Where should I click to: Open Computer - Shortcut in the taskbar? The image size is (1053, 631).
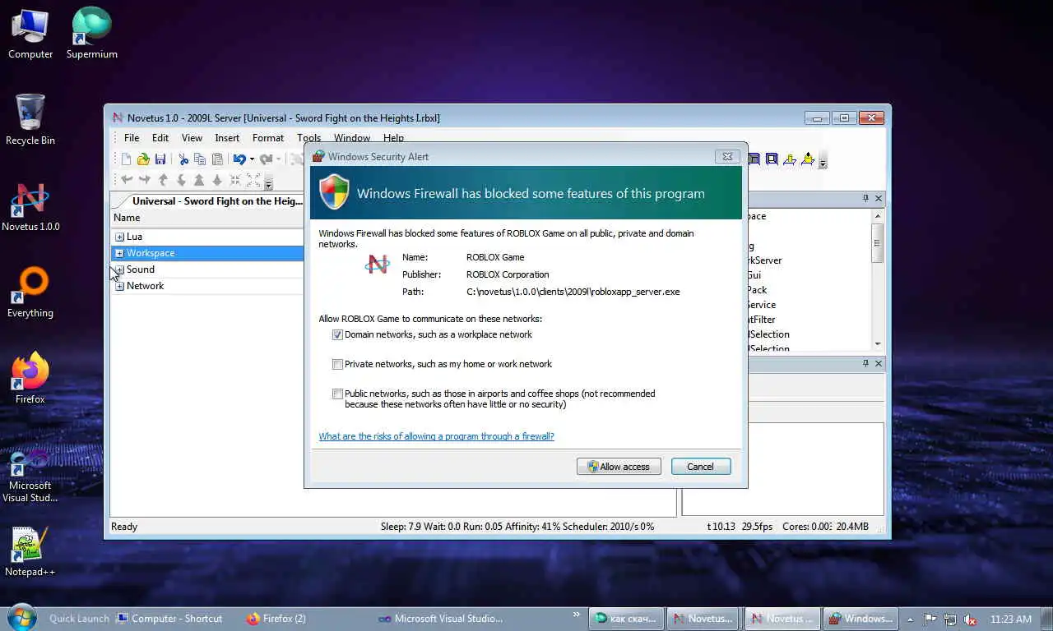tap(169, 619)
